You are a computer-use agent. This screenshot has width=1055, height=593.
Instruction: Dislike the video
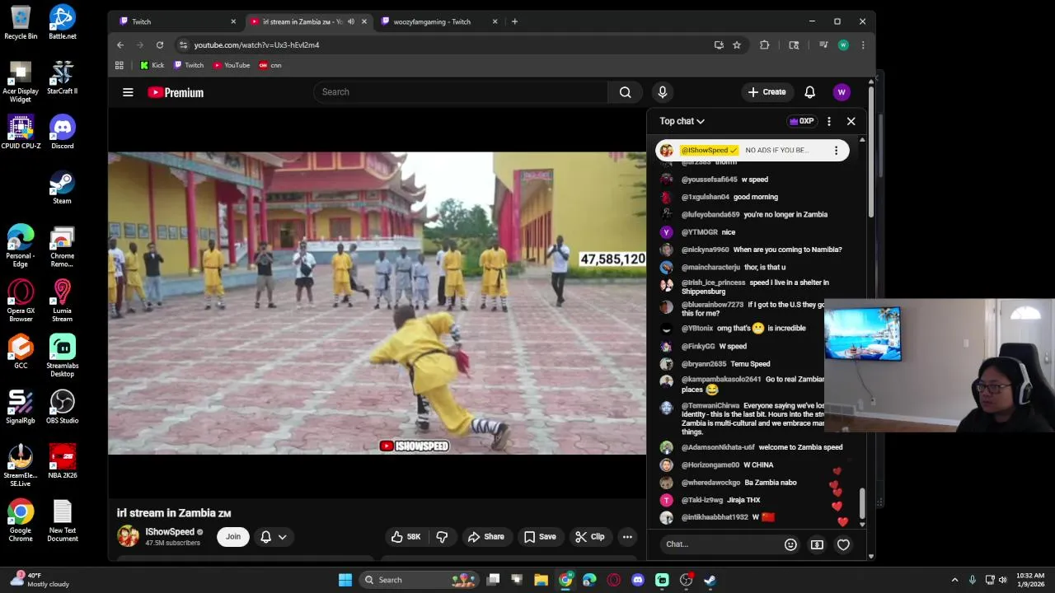442,537
